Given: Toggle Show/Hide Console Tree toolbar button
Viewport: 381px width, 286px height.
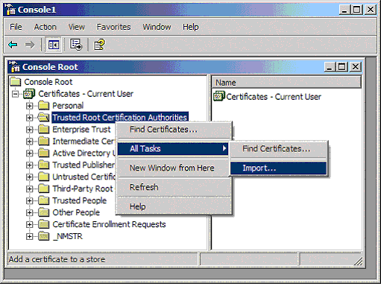Looking at the screenshot, I should tap(54, 45).
